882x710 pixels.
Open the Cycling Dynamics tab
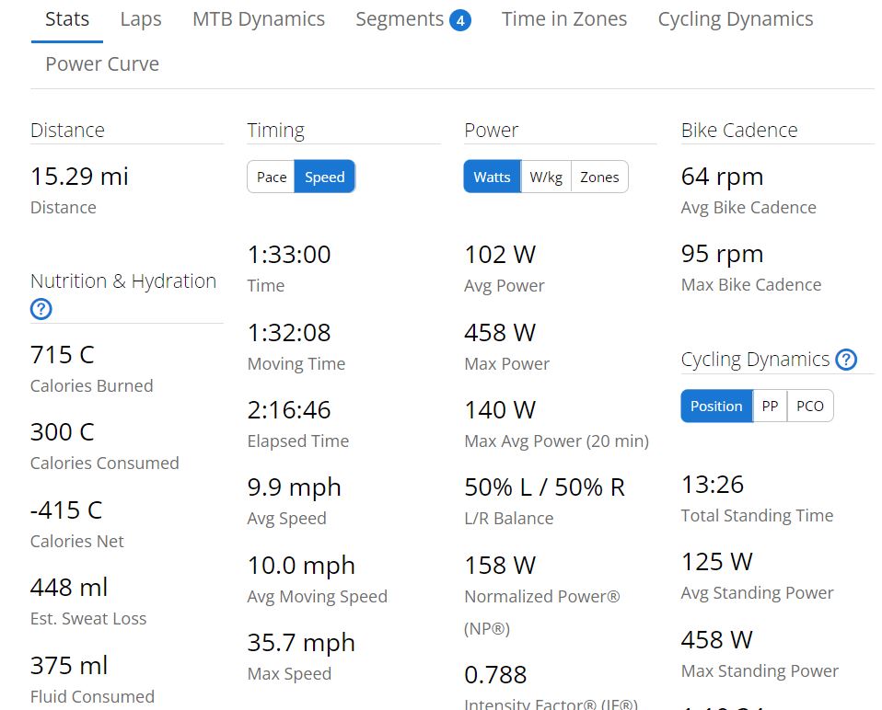click(x=736, y=19)
